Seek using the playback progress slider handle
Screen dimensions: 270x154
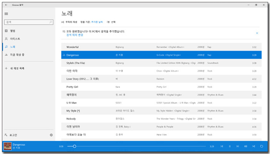pyautogui.click(x=74, y=146)
